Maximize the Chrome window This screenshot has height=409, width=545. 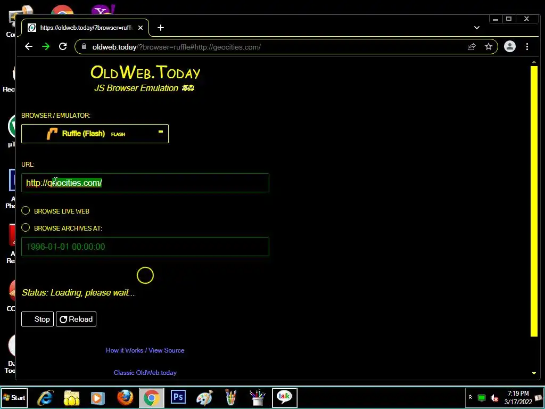[509, 19]
